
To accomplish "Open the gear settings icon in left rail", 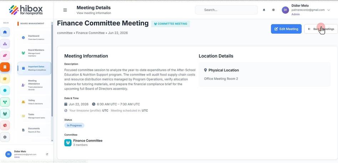I will click(5, 137).
